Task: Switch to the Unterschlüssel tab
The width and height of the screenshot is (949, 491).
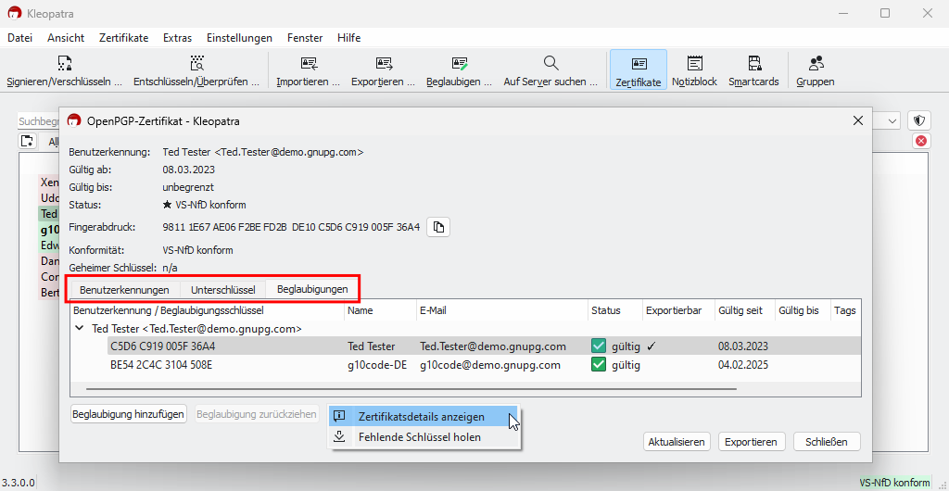Action: (x=222, y=290)
